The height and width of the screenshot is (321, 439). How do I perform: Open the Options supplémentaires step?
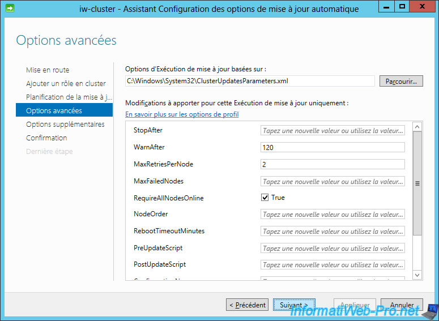tap(65, 124)
